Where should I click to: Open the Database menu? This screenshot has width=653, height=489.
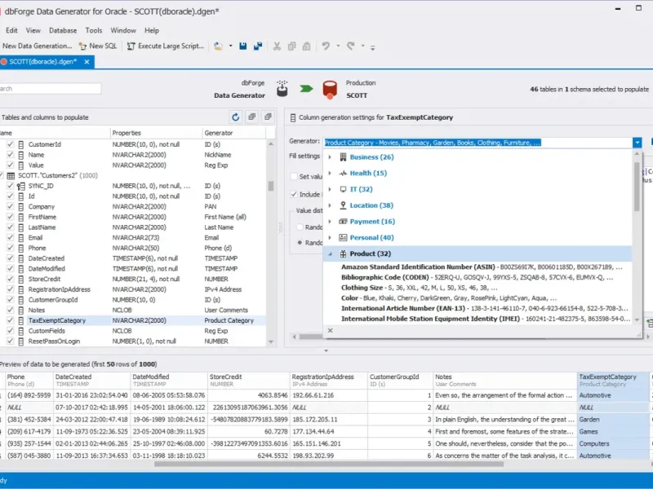pos(63,30)
